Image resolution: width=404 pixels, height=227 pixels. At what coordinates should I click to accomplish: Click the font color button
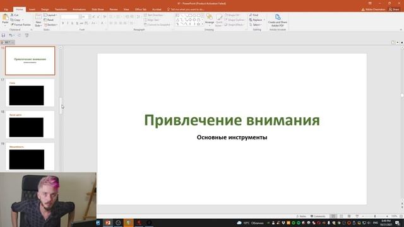[102, 23]
